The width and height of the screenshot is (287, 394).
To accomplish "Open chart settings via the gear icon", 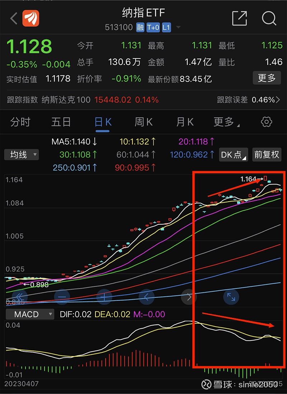I will pyautogui.click(x=266, y=122).
